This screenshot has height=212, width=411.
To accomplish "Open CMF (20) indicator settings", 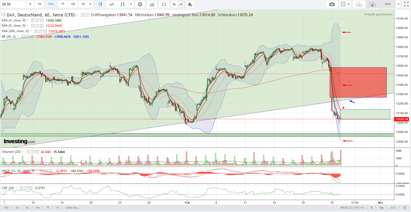I will (26, 188).
